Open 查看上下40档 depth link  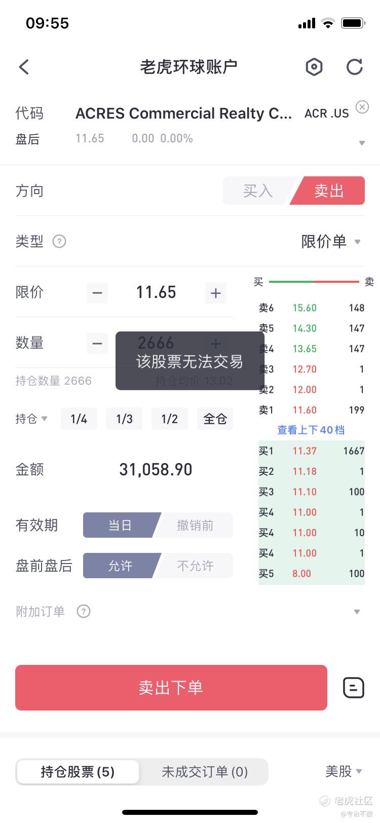pyautogui.click(x=311, y=430)
